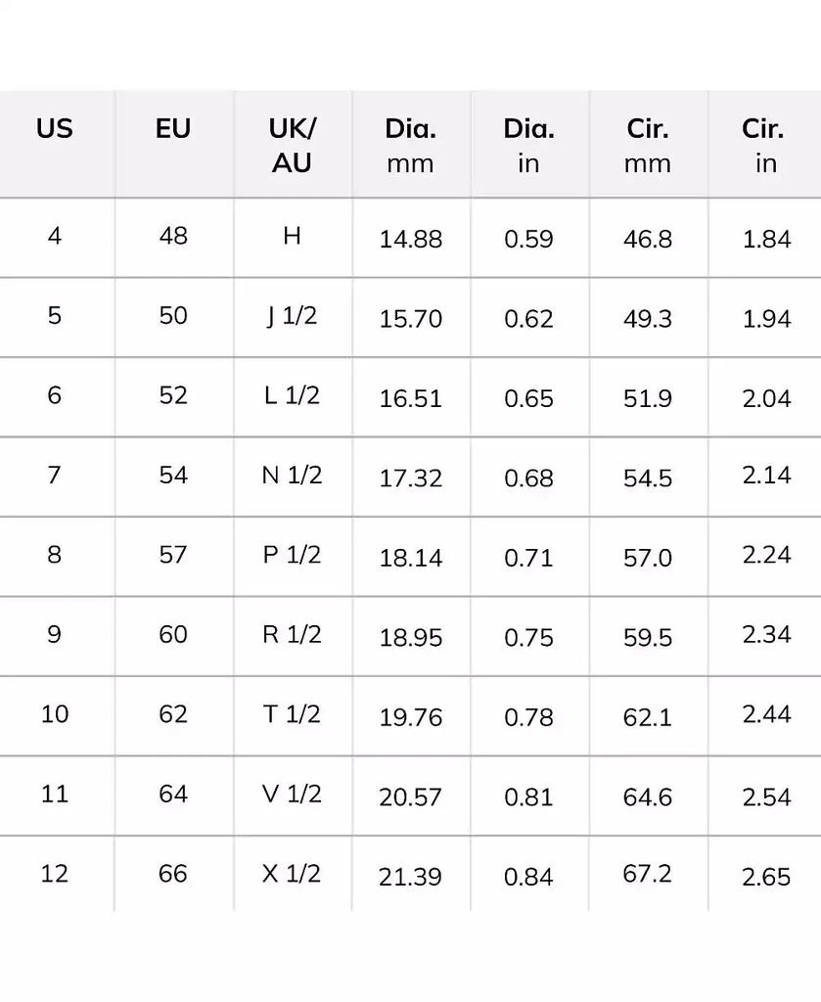This screenshot has height=1002, width=821.
Task: Click circumference 2.65 inch cell
Action: (766, 877)
